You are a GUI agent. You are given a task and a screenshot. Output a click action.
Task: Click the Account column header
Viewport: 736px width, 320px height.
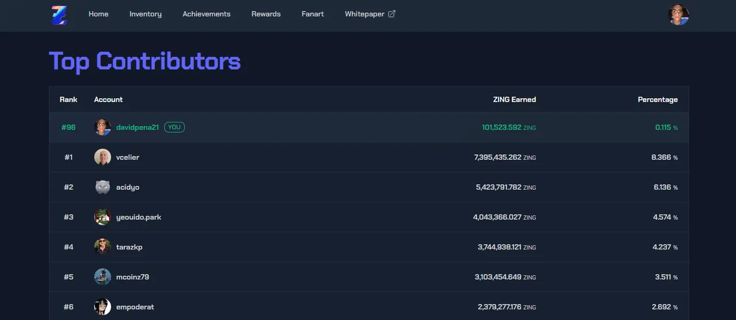pyautogui.click(x=109, y=99)
